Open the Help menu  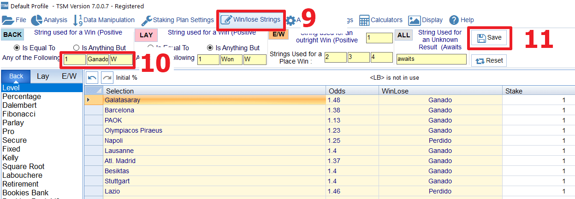[462, 20]
